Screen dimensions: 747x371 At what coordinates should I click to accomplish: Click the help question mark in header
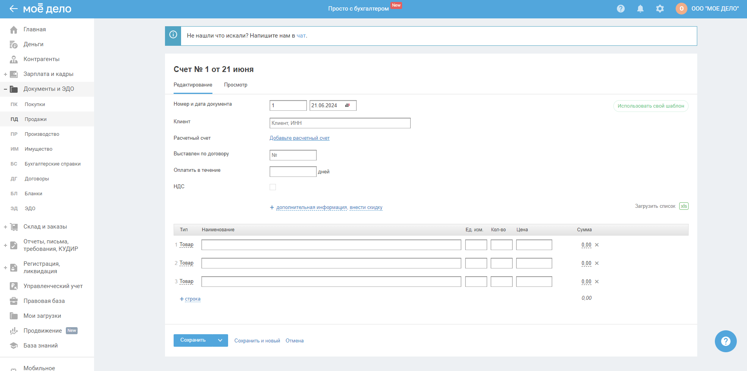pos(620,9)
